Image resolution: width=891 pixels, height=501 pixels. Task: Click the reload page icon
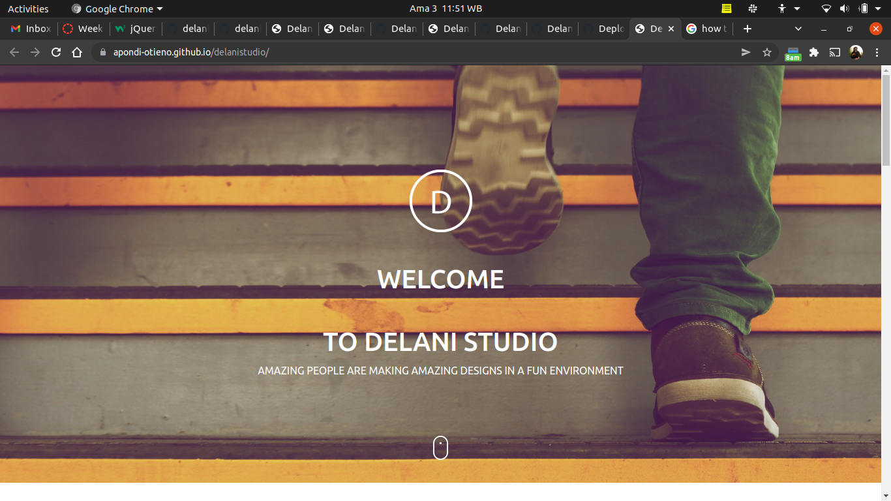55,52
